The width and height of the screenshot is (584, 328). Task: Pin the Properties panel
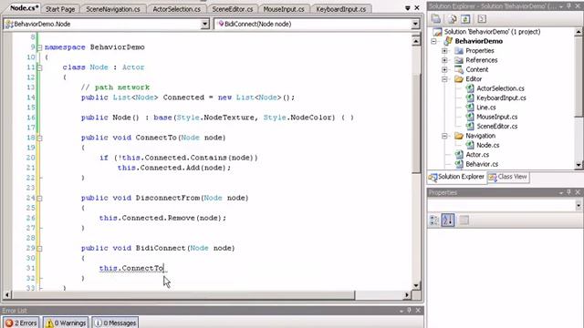pos(569,192)
